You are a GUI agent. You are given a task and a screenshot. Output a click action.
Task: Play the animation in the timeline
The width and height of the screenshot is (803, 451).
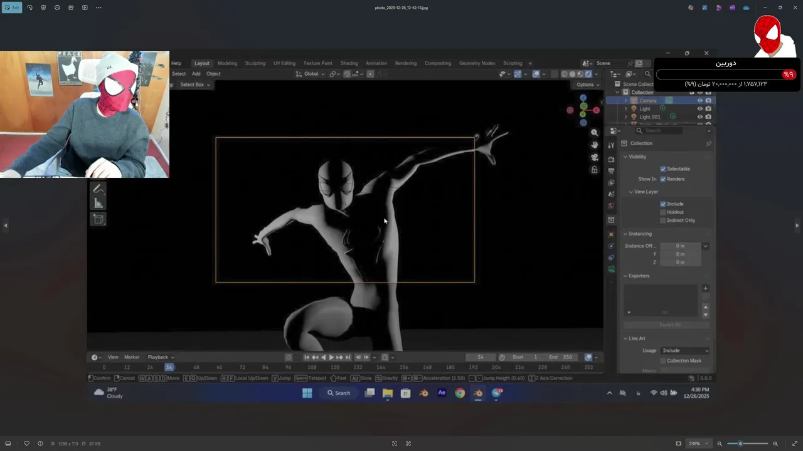331,357
